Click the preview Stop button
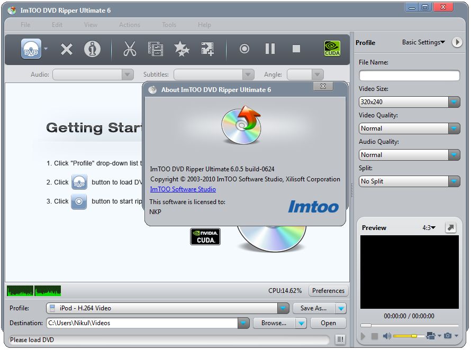This screenshot has height=350, width=471. pos(374,336)
